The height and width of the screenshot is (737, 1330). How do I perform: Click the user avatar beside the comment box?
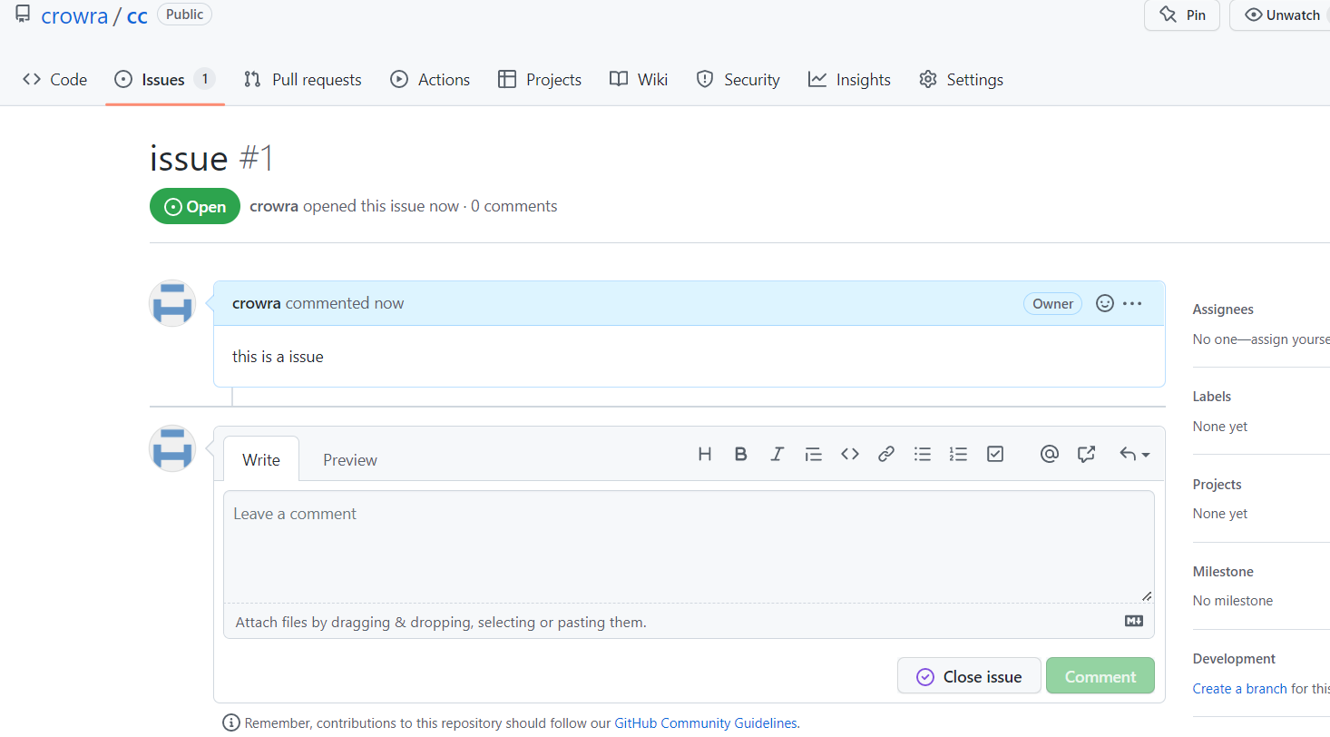click(172, 448)
